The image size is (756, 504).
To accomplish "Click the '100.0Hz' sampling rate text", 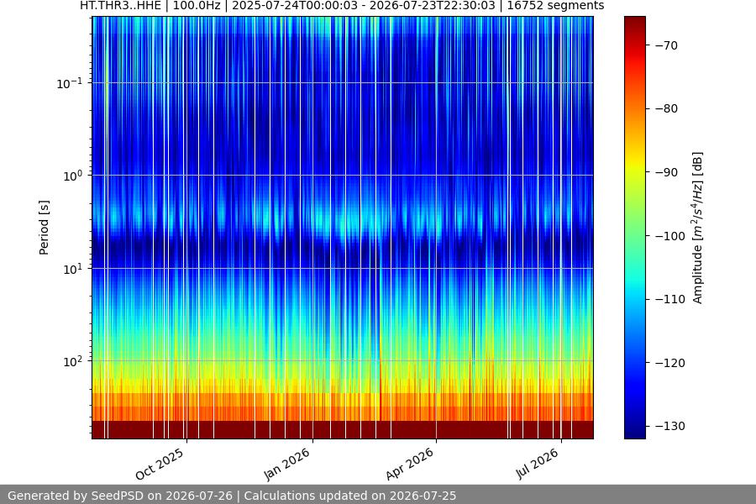I will 197,6.
